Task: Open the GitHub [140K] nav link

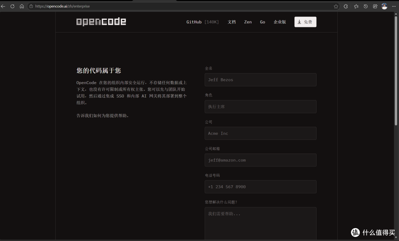Action: (202, 22)
